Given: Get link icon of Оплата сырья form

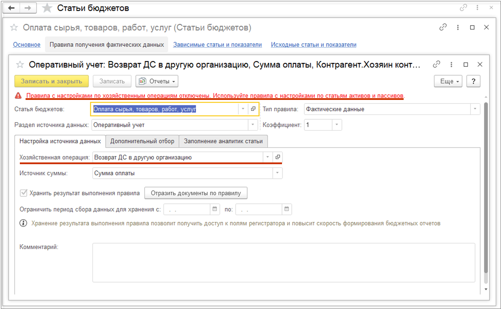Looking at the screenshot, I should point(443,27).
